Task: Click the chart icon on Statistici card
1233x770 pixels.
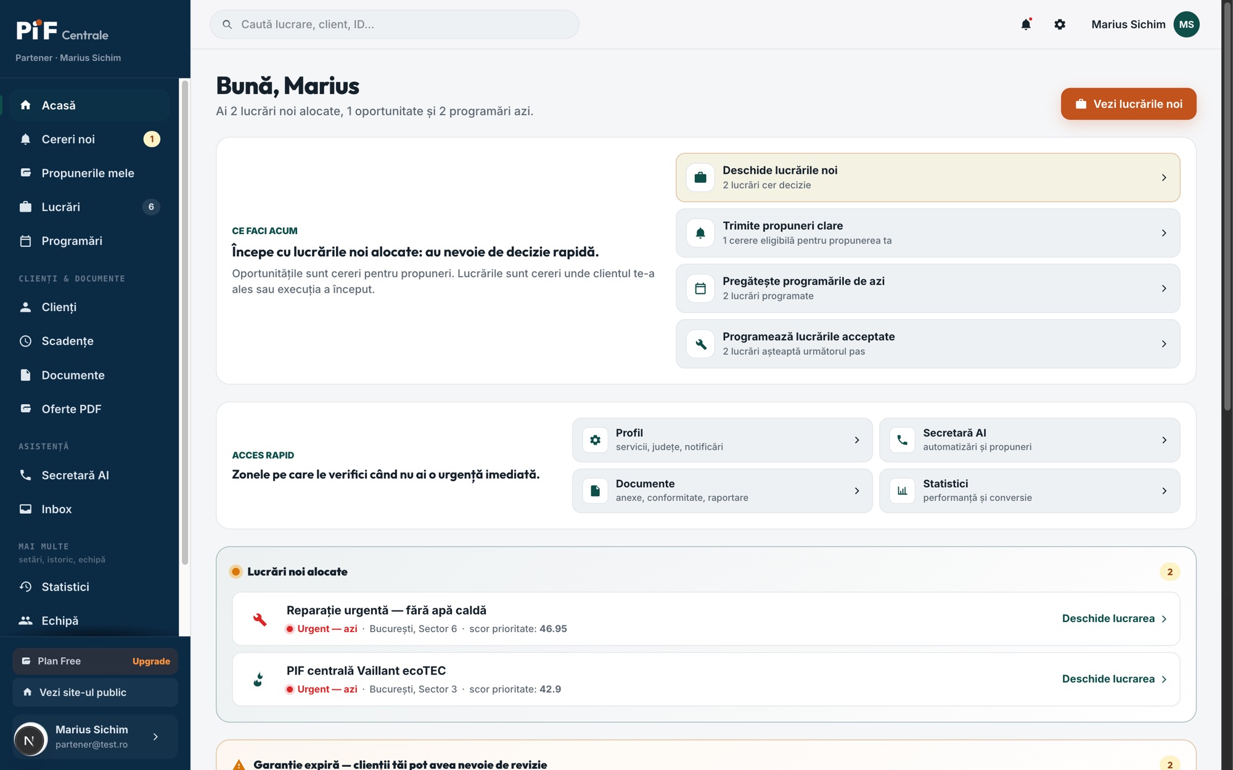Action: (x=902, y=491)
